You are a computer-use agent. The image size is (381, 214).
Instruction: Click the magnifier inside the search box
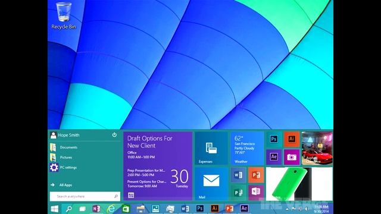coord(116,196)
